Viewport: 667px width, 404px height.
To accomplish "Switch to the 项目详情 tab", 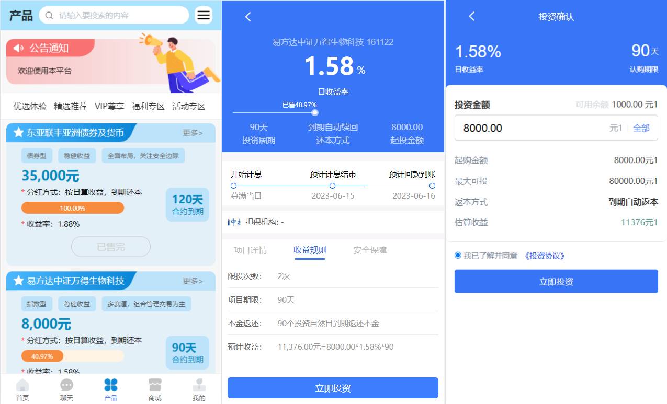I will tap(250, 250).
